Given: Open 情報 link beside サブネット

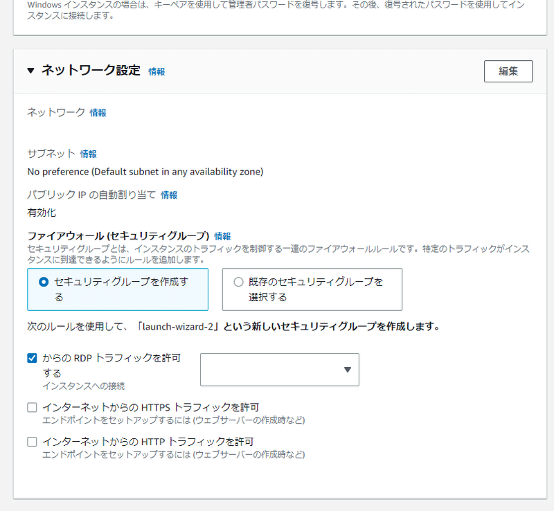Looking at the screenshot, I should point(89,154).
